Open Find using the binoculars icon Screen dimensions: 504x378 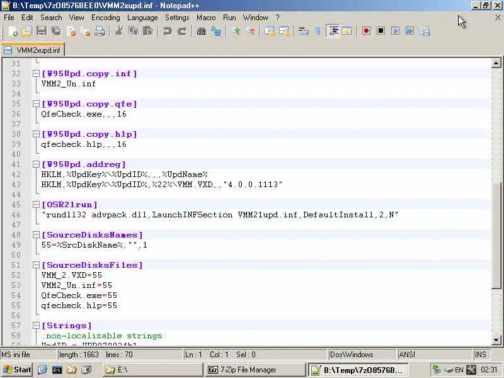[201, 31]
